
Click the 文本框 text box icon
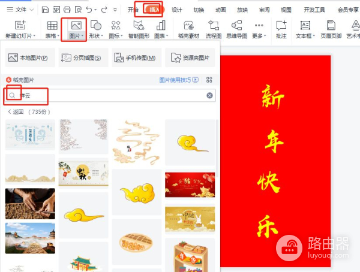[305, 25]
